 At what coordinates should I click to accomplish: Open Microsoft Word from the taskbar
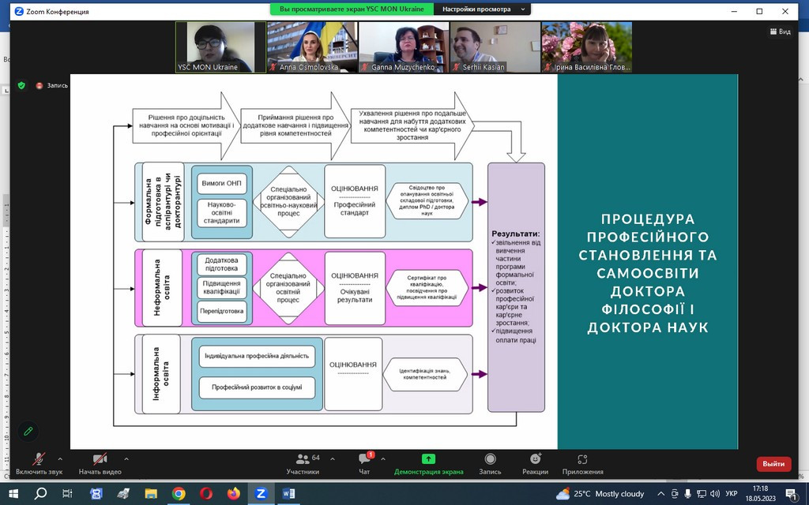click(287, 494)
